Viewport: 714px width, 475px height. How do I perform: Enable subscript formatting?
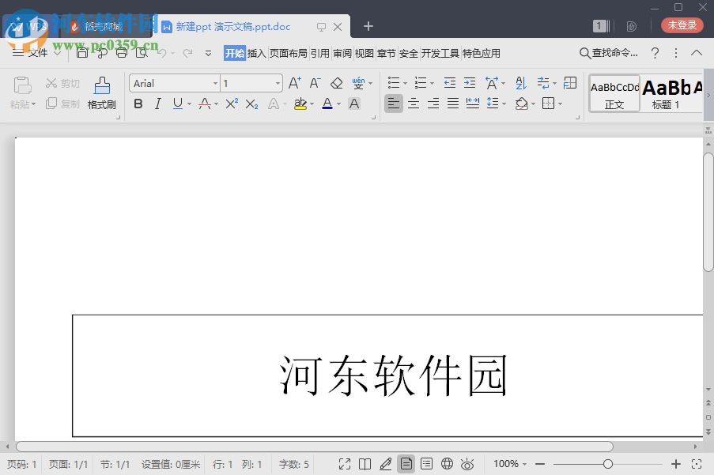[250, 104]
